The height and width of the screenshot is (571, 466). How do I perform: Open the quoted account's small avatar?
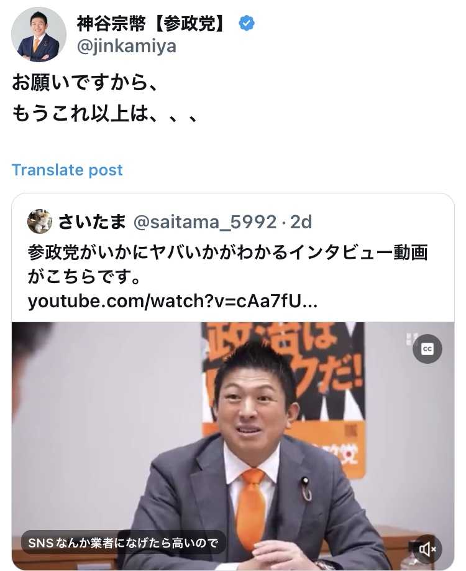coord(40,221)
